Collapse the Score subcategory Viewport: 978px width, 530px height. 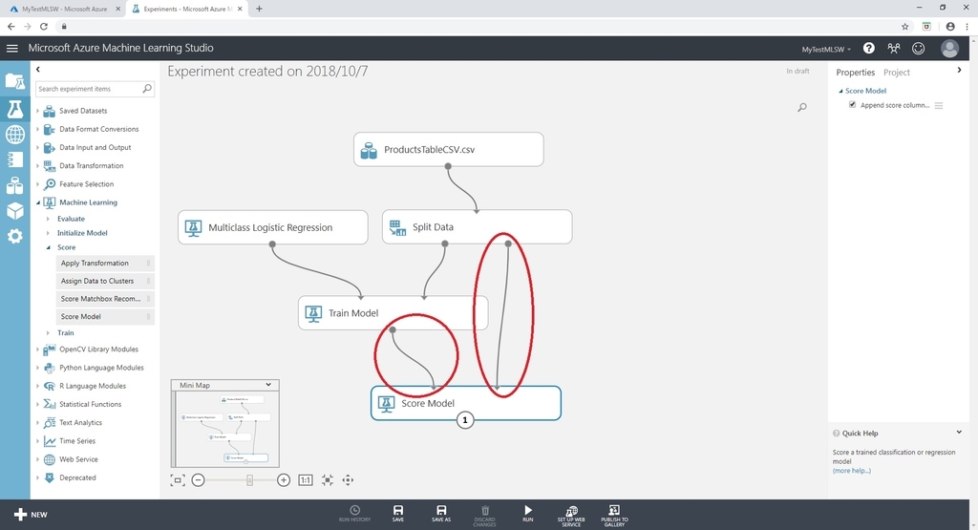tap(48, 247)
